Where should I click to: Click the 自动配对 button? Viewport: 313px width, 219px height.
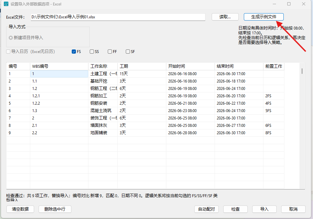point(207,209)
